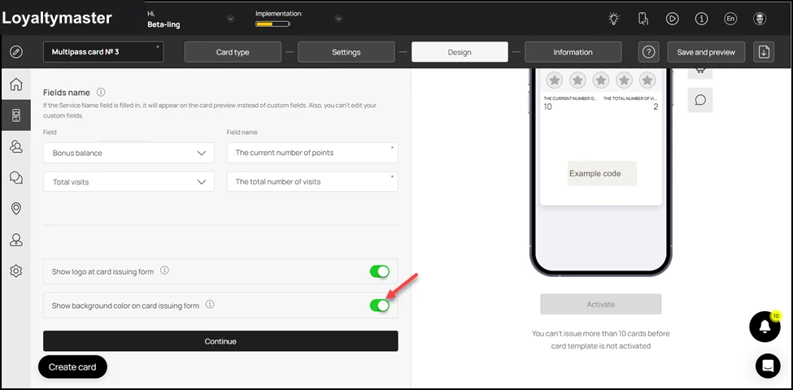Image resolution: width=793 pixels, height=390 pixels.
Task: Click the last star stamp in preview
Action: click(647, 80)
